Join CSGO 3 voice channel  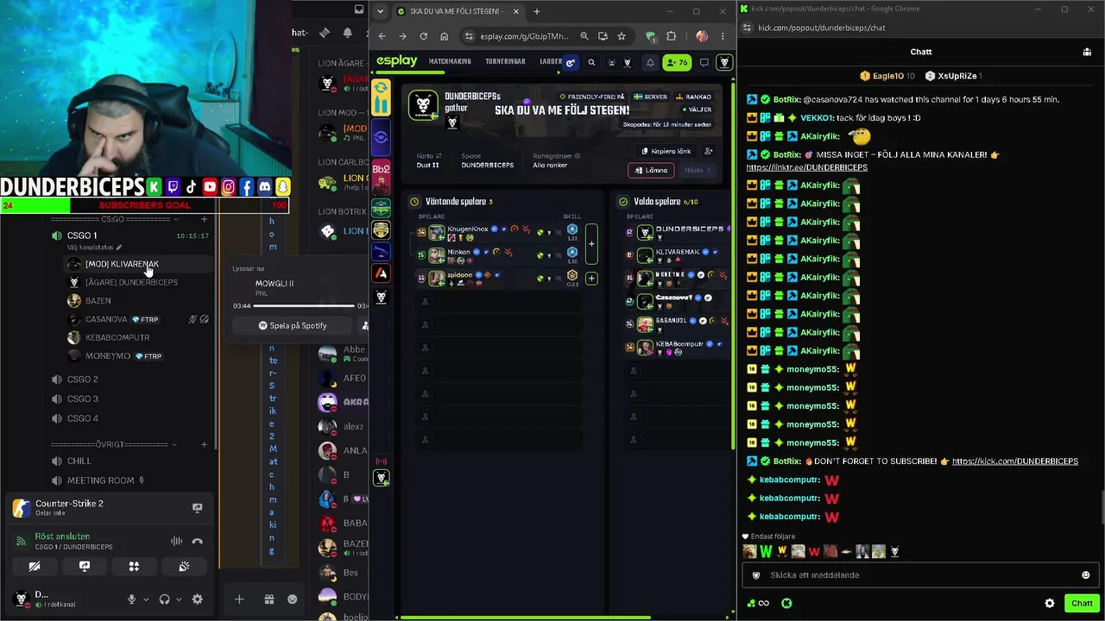[82, 398]
